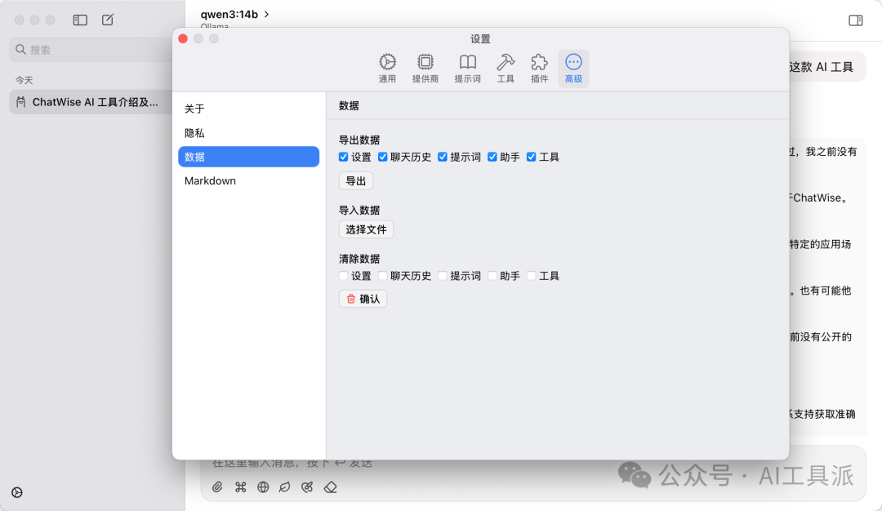This screenshot has height=511, width=882.
Task: Click the new chat compose icon
Action: pos(108,20)
